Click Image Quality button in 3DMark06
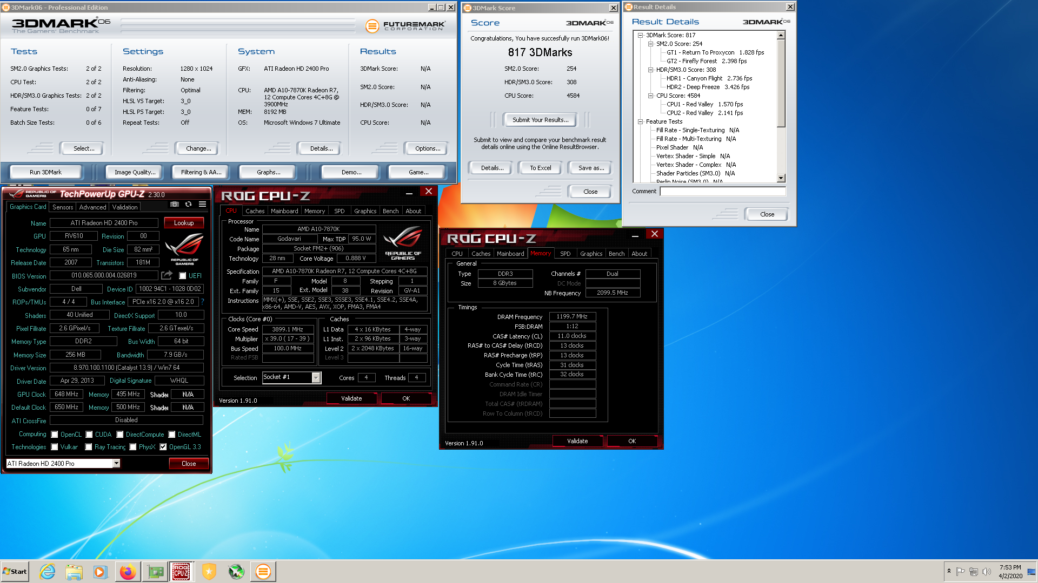Screen dimensions: 1038x583 point(135,172)
